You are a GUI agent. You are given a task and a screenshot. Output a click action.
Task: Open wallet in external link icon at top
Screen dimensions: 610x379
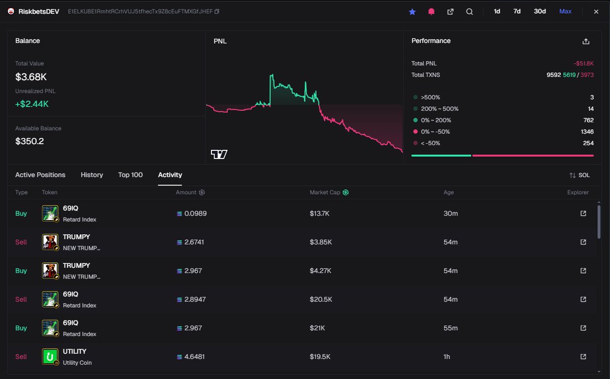tap(450, 11)
